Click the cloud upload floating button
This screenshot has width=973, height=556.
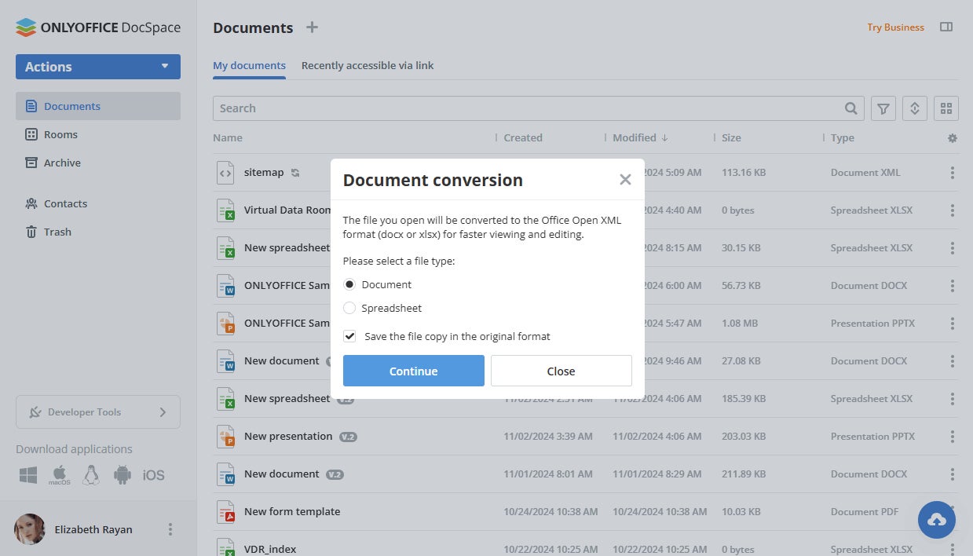point(937,519)
